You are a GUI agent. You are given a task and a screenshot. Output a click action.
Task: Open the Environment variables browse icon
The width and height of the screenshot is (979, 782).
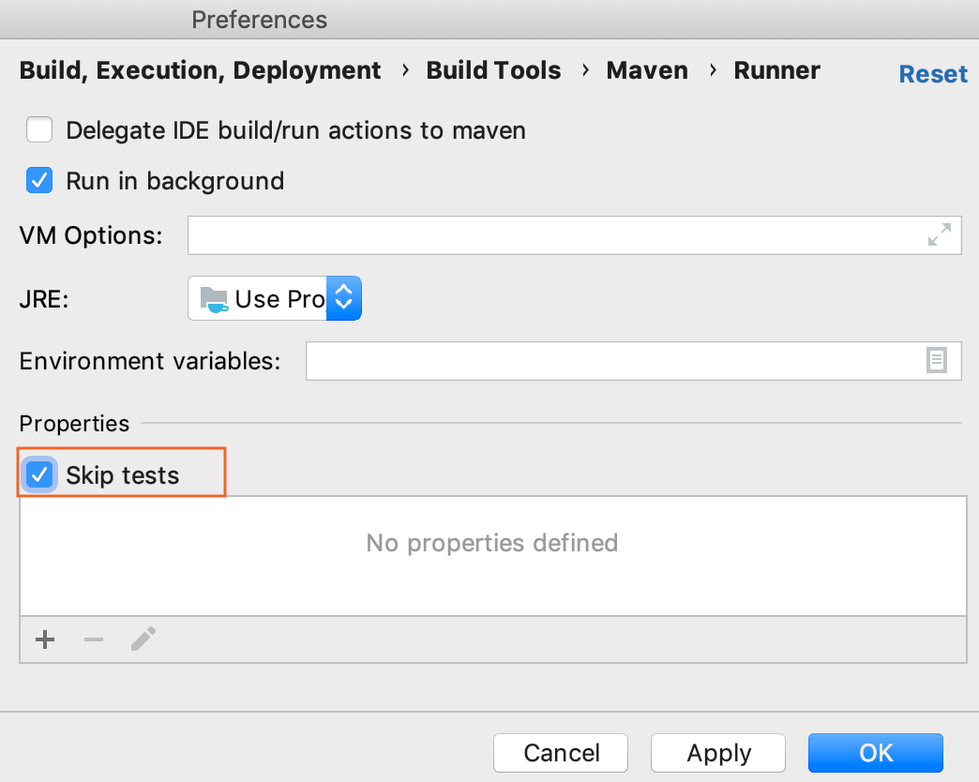pyautogui.click(x=936, y=361)
